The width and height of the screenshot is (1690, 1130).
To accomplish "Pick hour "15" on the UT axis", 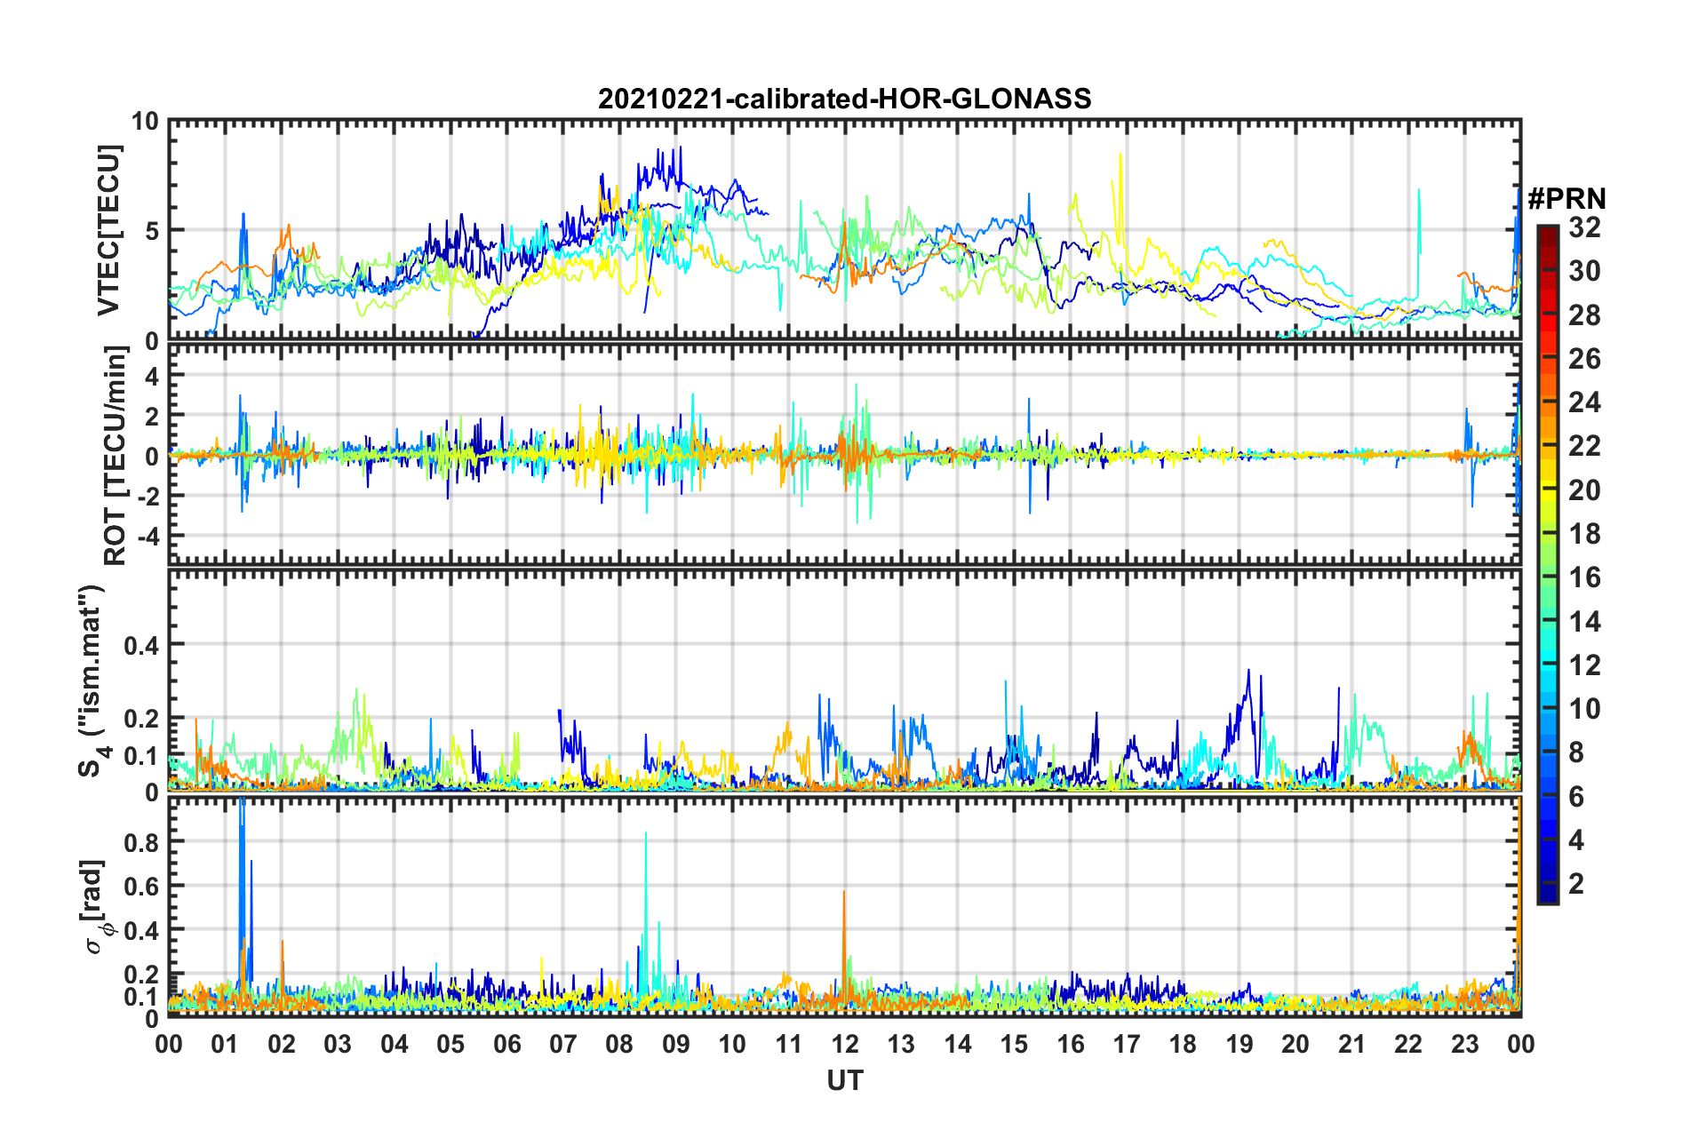I will 1014,1044.
